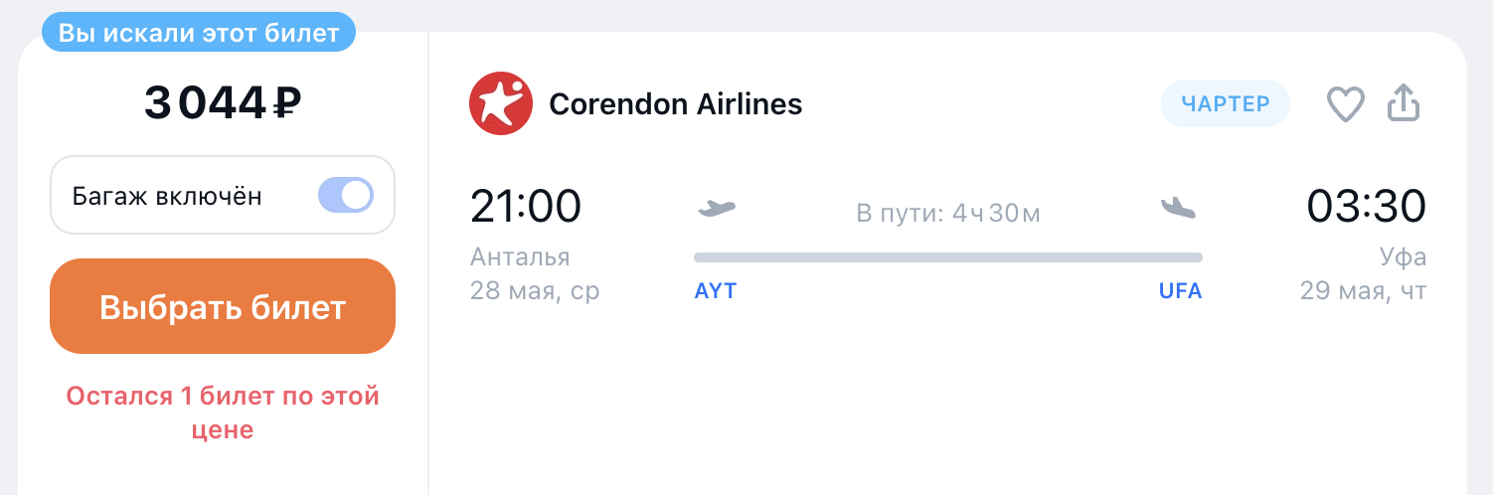1493x495 pixels.
Task: Click the 3 044 ₽ price
Action: click(x=223, y=103)
